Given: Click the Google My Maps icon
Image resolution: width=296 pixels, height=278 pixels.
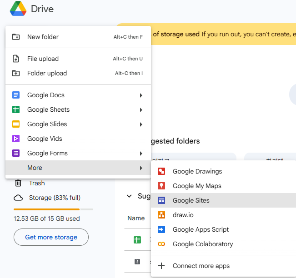Looking at the screenshot, I should (161, 186).
